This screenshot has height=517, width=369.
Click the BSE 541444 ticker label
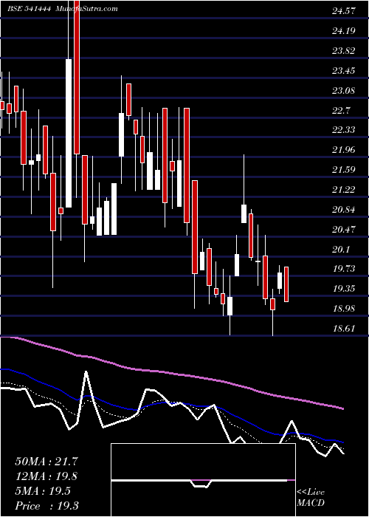point(29,9)
